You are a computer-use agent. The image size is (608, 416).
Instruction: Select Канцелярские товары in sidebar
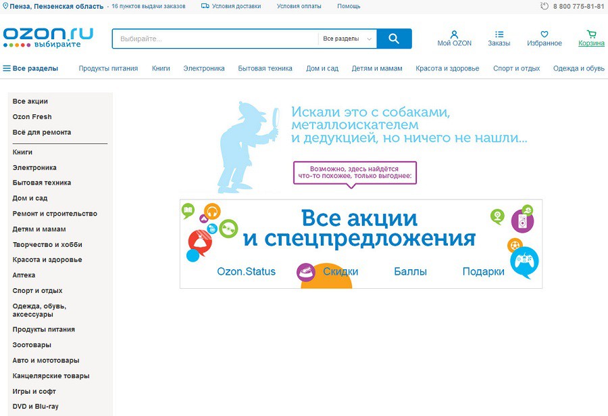pyautogui.click(x=51, y=376)
